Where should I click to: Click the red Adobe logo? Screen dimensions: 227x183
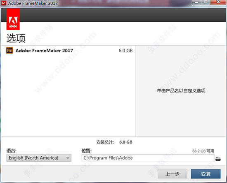13,19
